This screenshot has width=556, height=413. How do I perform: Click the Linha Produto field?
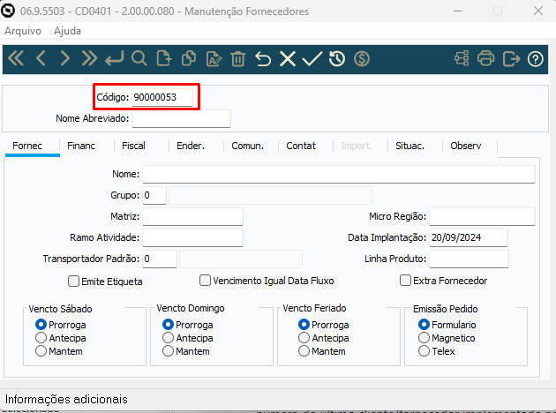pyautogui.click(x=469, y=259)
